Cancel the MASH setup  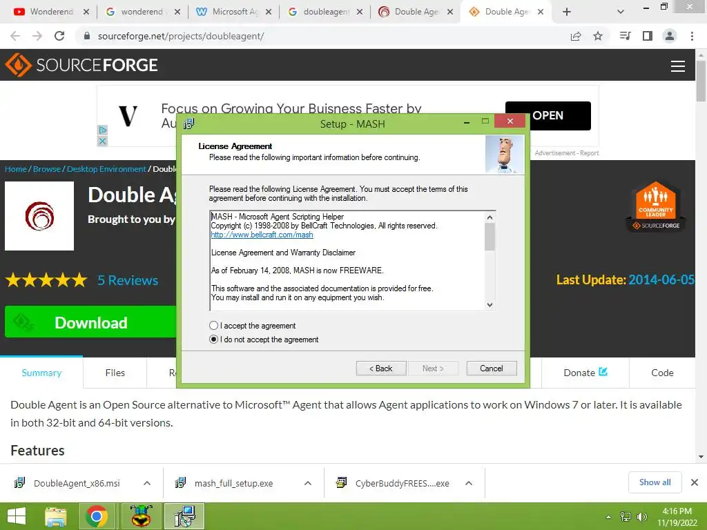coord(492,369)
